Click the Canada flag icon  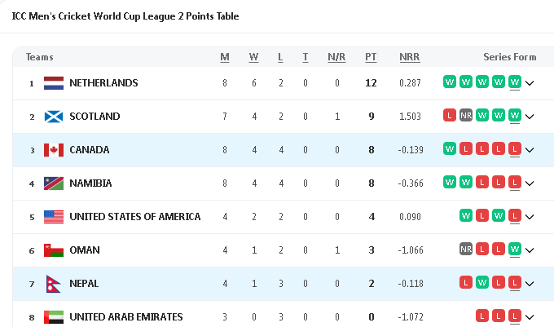[x=53, y=150]
